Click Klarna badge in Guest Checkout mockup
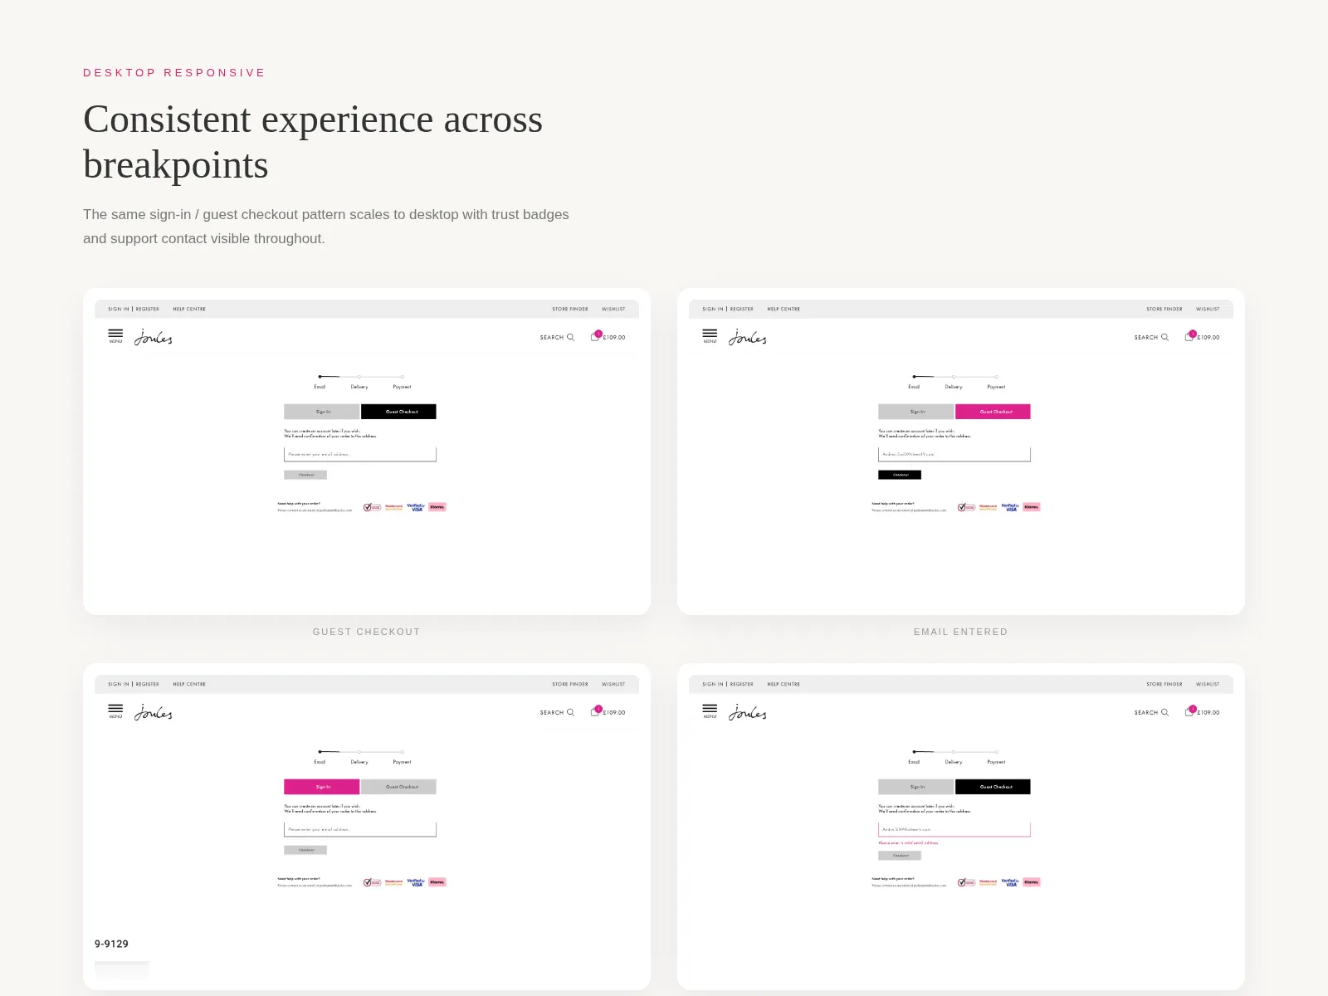This screenshot has width=1328, height=996. pos(437,506)
